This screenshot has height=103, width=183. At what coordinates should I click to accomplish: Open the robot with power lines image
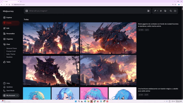[x=51, y=71]
